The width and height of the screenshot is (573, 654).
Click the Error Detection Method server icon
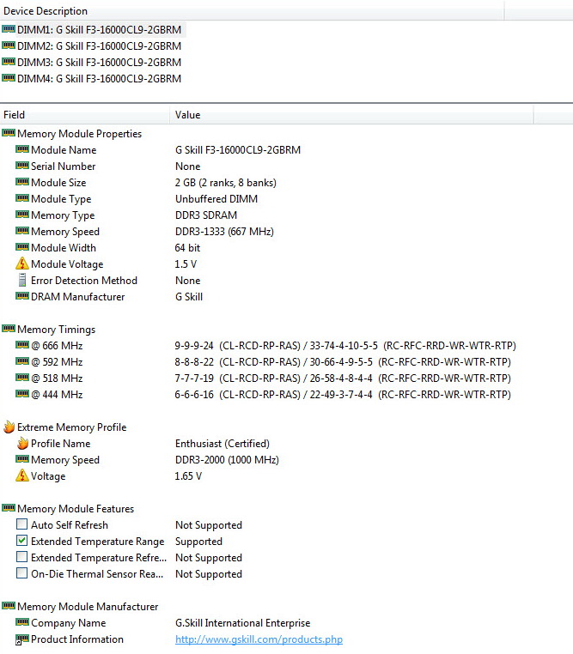22,281
